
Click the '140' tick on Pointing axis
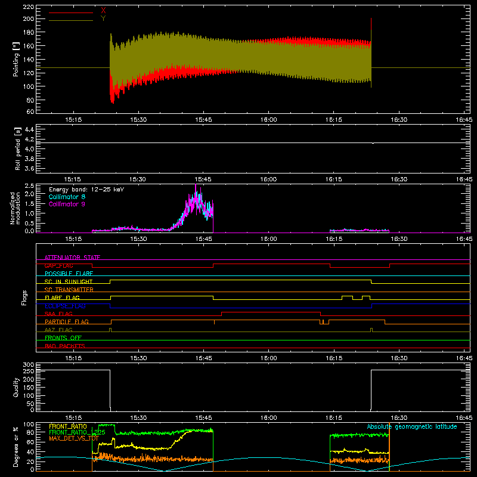pos(28,59)
